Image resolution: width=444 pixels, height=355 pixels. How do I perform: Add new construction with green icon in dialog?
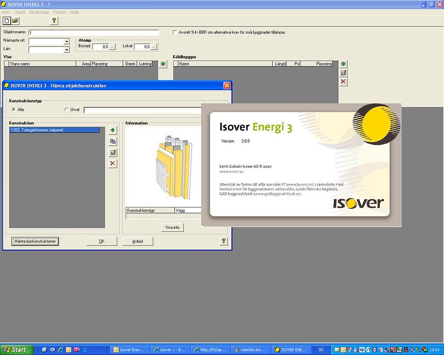pyautogui.click(x=112, y=130)
